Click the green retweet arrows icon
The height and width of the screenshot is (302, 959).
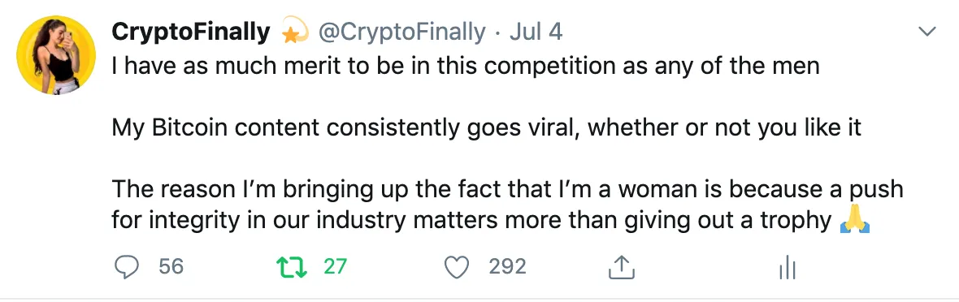click(x=292, y=267)
